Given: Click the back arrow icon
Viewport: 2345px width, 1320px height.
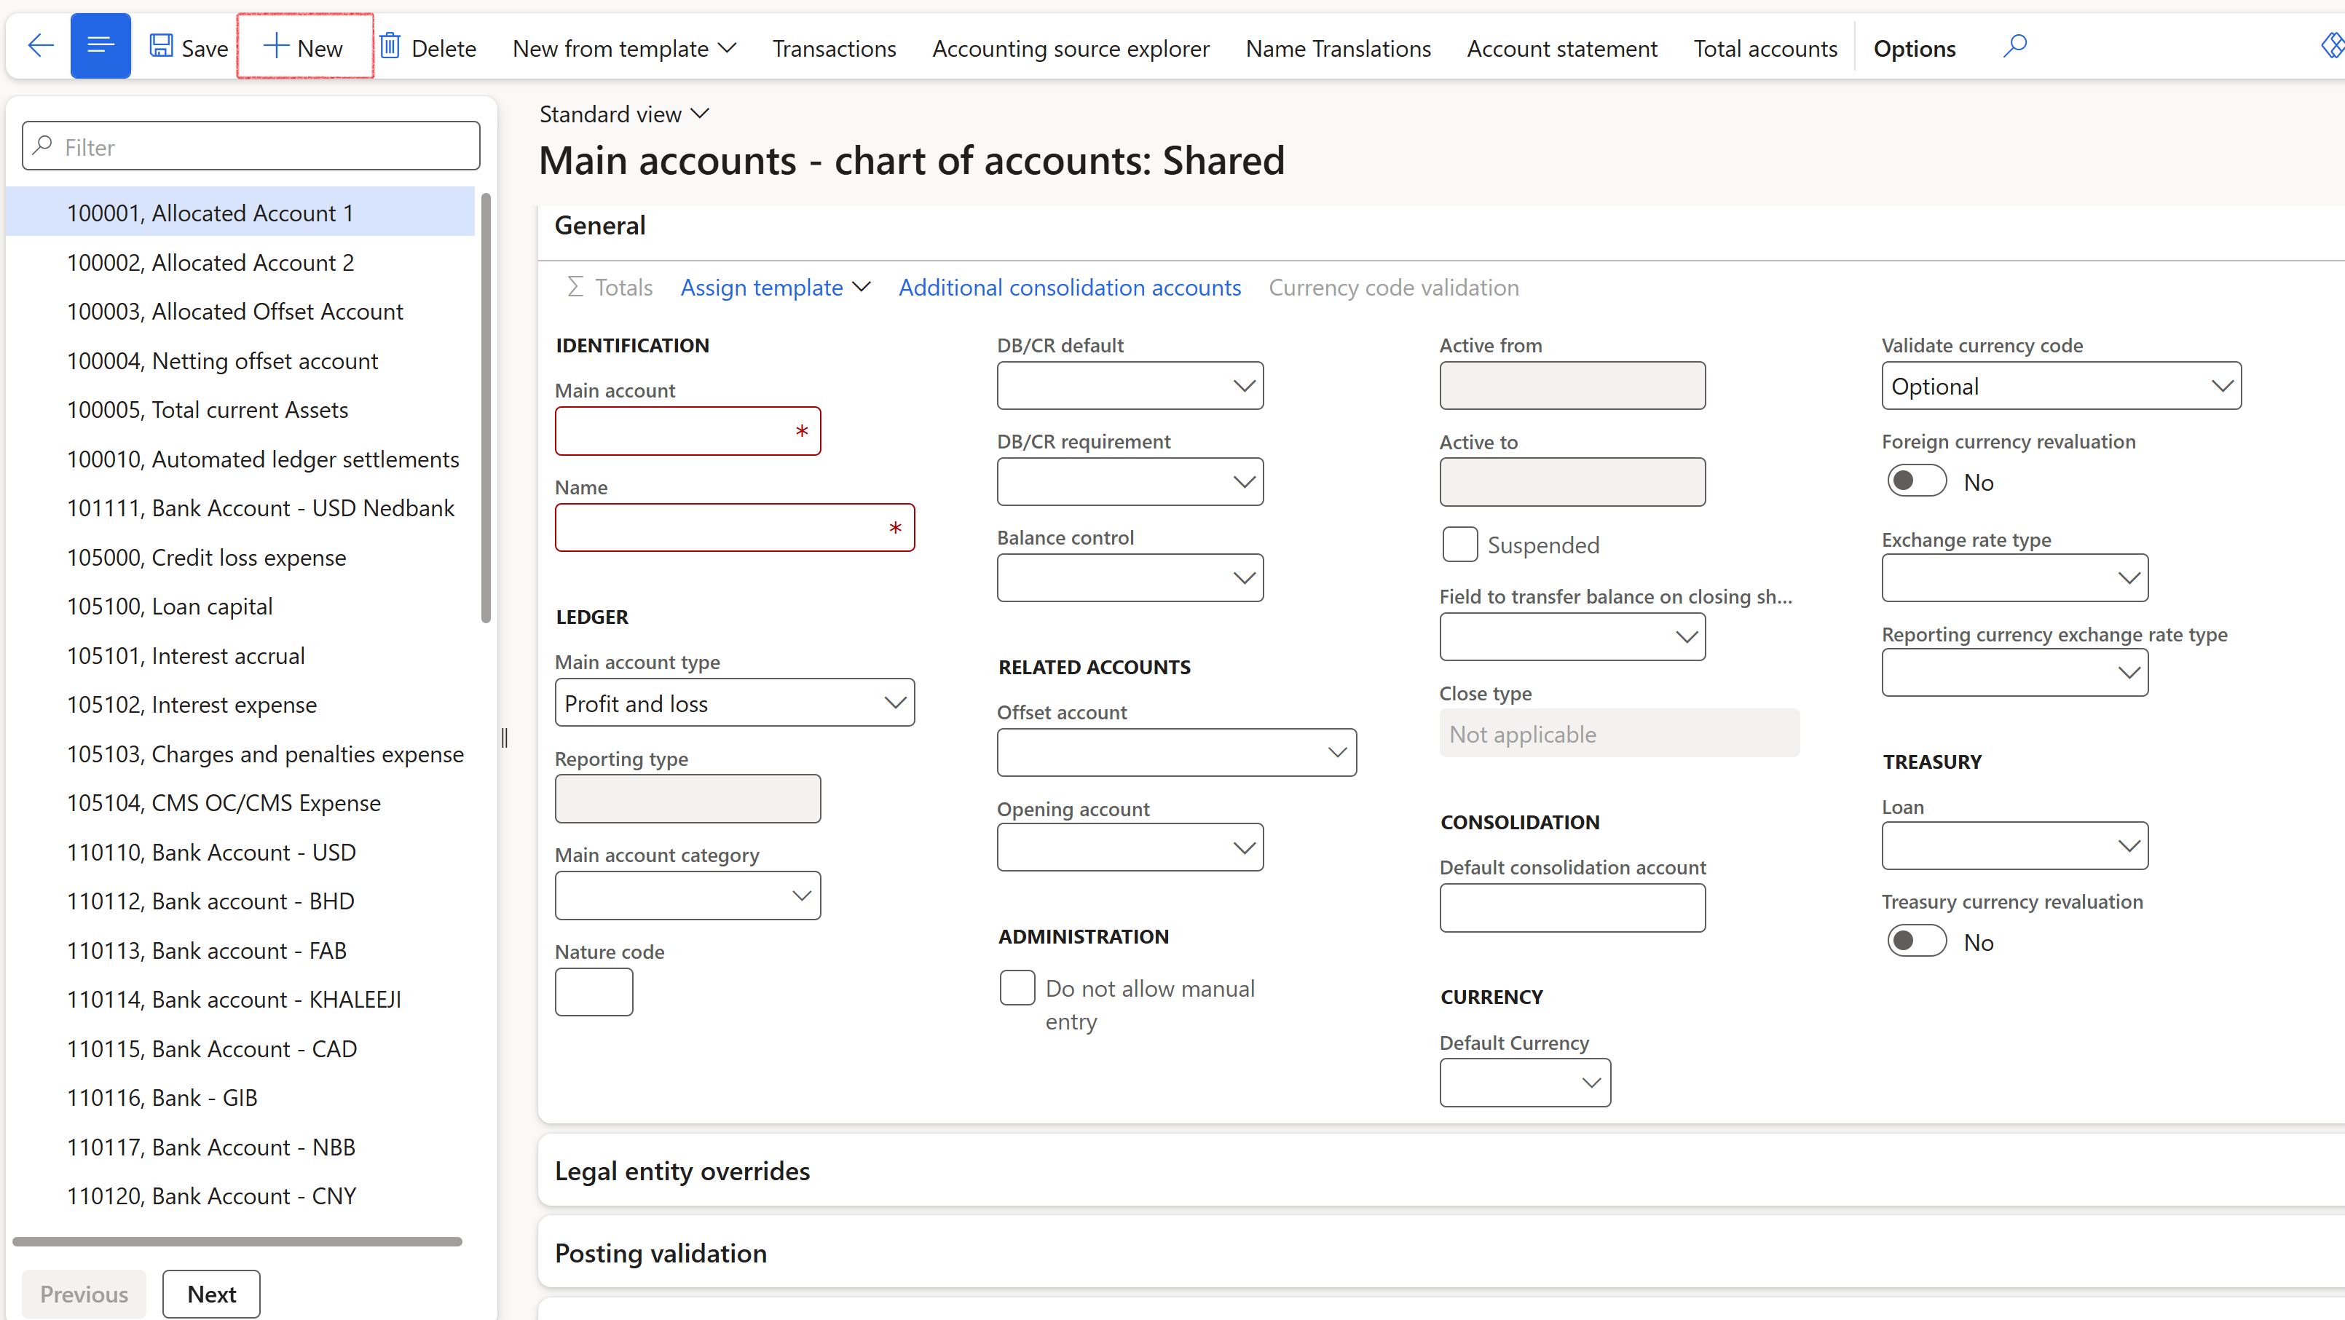Looking at the screenshot, I should click(40, 46).
